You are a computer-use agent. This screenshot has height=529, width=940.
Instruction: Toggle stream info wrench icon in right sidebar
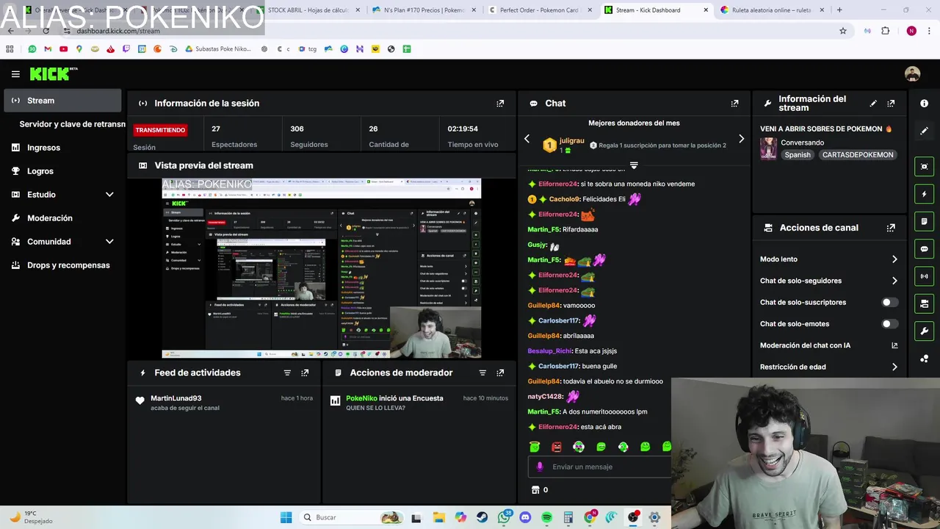coord(924,331)
